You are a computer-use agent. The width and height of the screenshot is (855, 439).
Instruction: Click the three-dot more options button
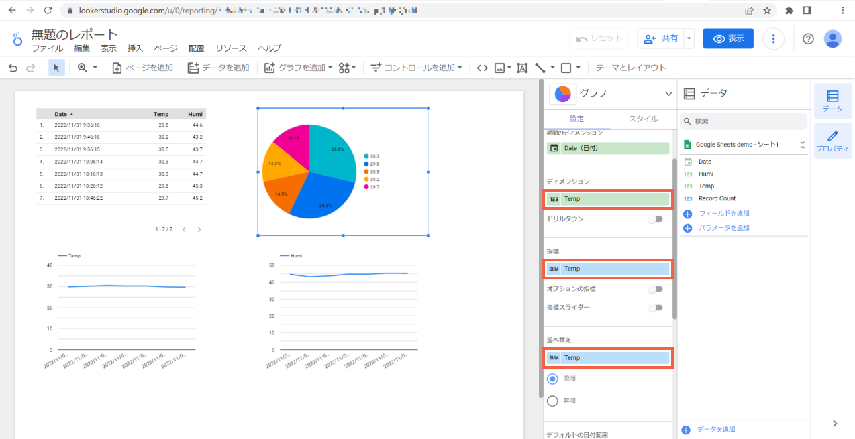(774, 39)
